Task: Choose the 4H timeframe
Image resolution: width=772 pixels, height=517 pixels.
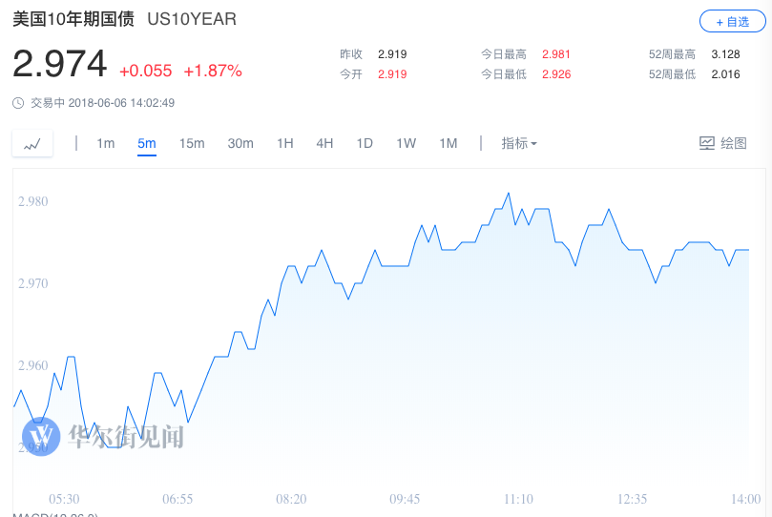Action: (x=324, y=143)
